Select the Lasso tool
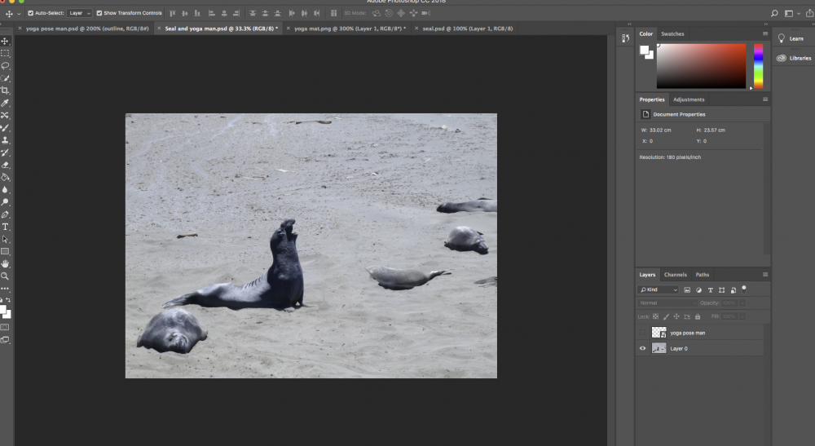Image resolution: width=815 pixels, height=446 pixels. coord(5,65)
